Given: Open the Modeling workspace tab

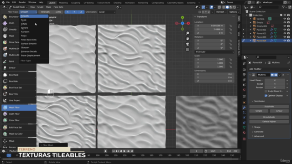Looking at the screenshot, I should pyautogui.click(x=63, y=3).
